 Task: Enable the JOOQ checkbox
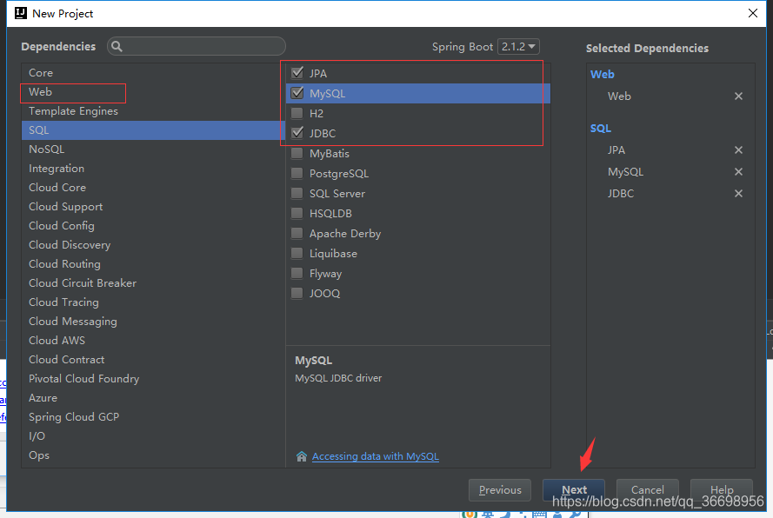pyautogui.click(x=297, y=293)
